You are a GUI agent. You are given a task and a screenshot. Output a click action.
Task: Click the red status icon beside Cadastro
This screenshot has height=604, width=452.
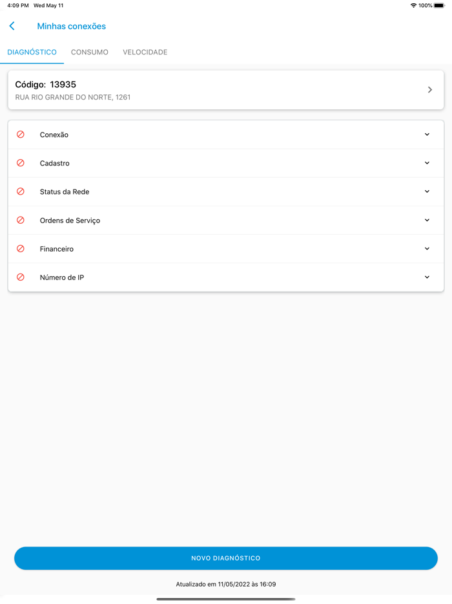pyautogui.click(x=21, y=162)
